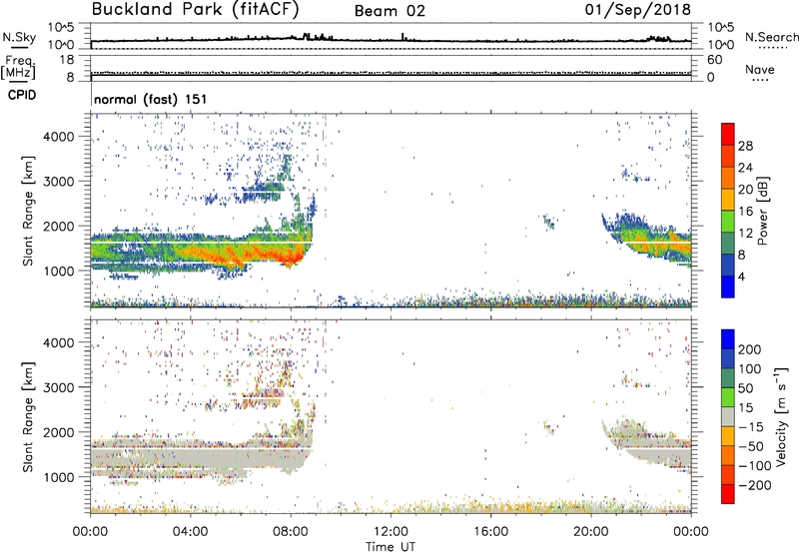Click the power scale value '4'
Viewport: 799px width, 553px height.
(741, 276)
